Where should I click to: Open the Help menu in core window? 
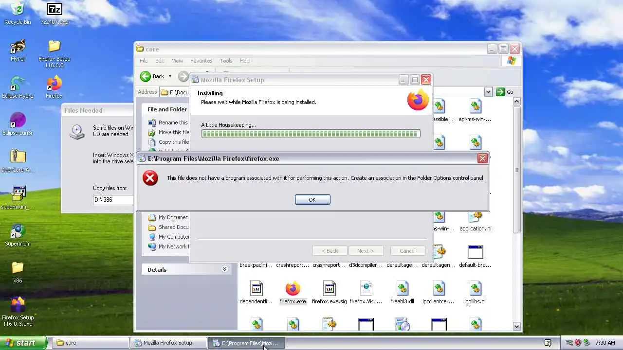(245, 61)
